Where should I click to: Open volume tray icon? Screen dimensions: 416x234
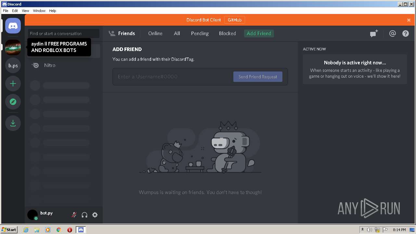click(370, 230)
